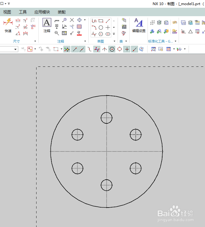This screenshot has width=205, height=227.
Task: Toggle the Existing Point snap option
Action: [127, 49]
